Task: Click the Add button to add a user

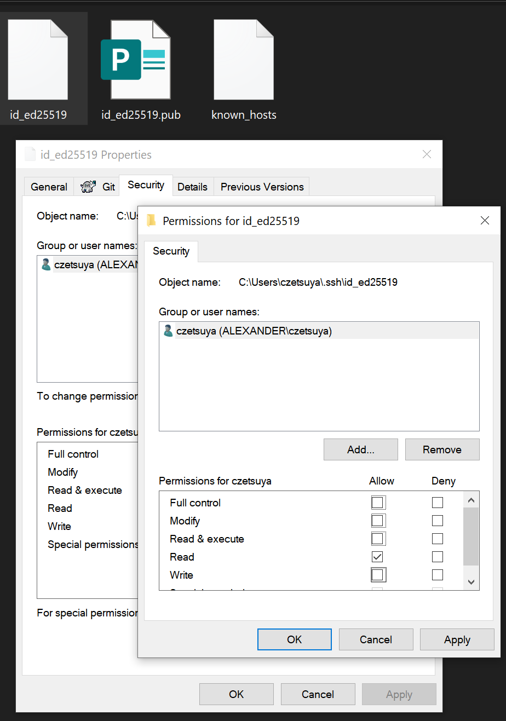Action: pyautogui.click(x=360, y=449)
